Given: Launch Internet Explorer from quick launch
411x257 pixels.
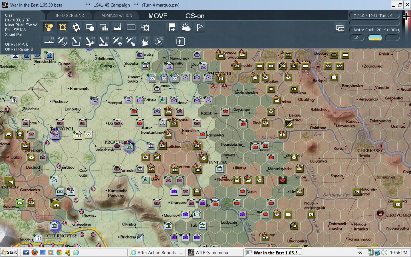Looking at the screenshot, I should pos(76,252).
